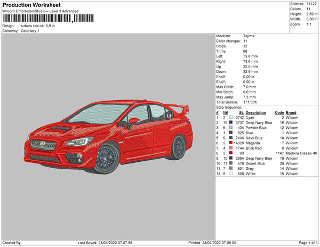Pick the Powder Blue color swatch

point(231,127)
